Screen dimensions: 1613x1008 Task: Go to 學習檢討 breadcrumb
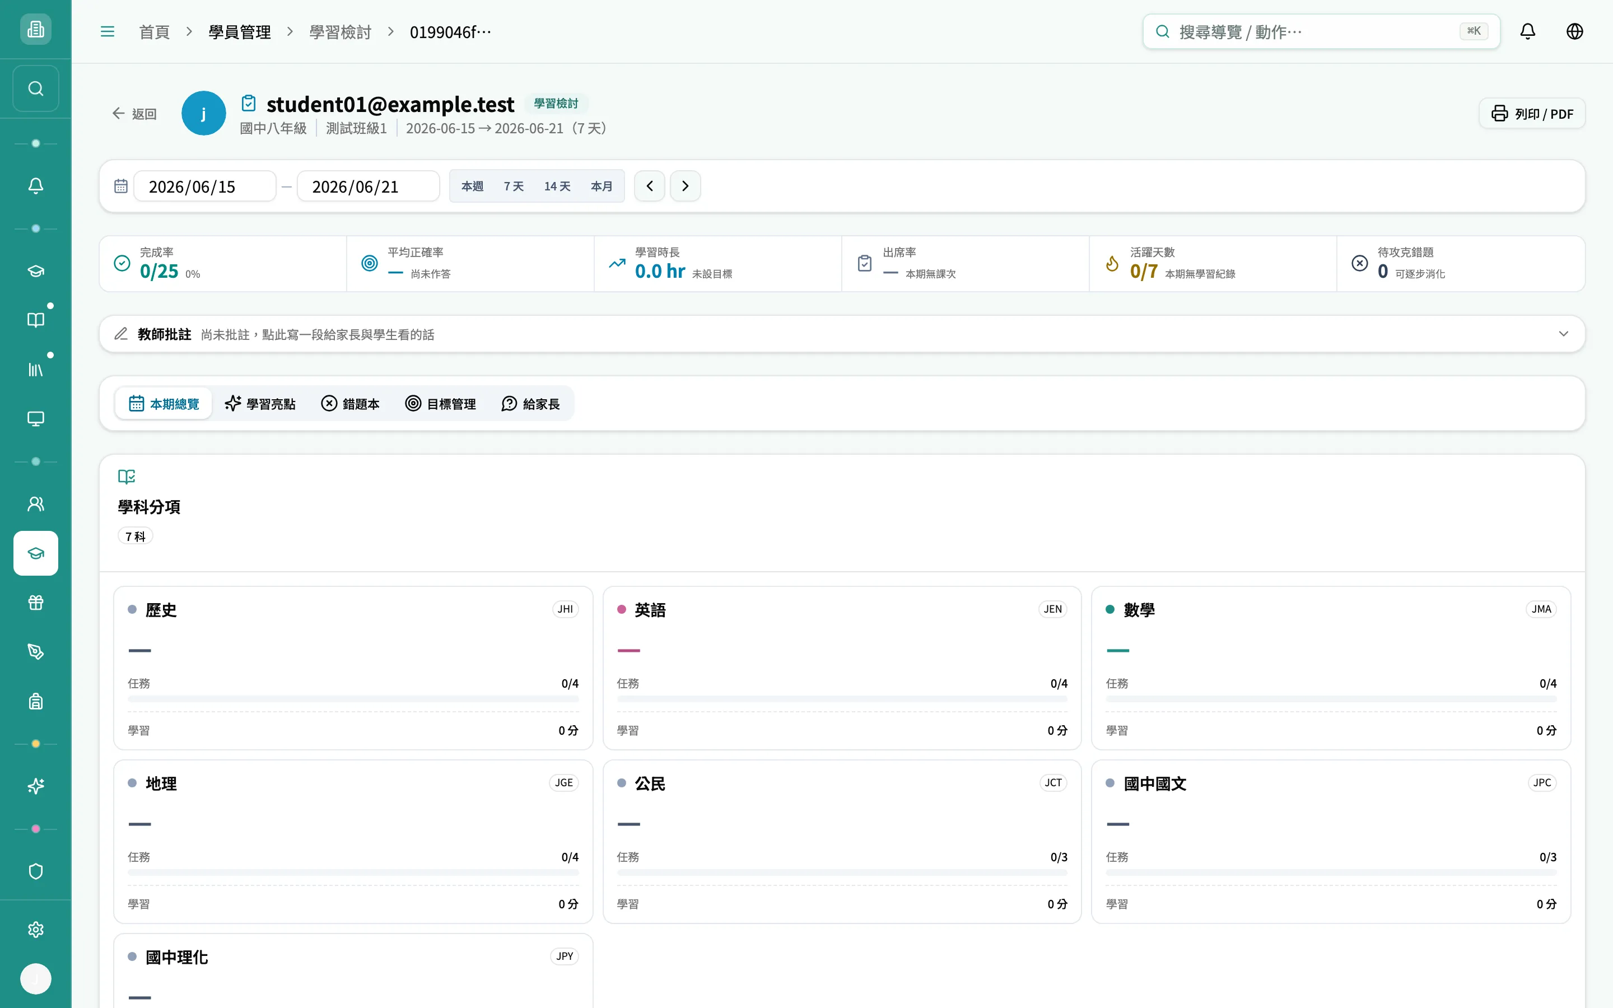point(340,32)
